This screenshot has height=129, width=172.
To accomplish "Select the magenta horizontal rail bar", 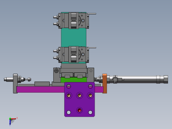I will pos(41,89).
